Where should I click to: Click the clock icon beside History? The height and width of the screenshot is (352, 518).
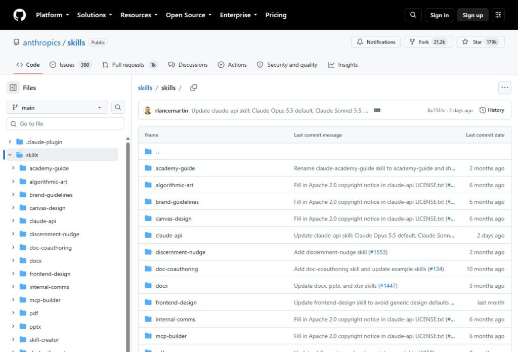click(x=483, y=110)
